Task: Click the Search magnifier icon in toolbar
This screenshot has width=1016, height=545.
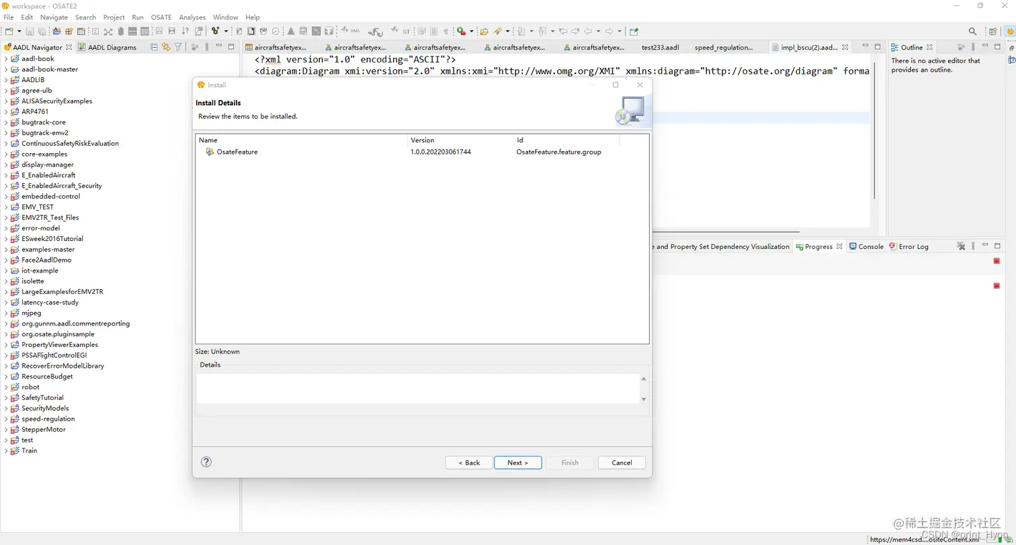Action: pyautogui.click(x=972, y=32)
